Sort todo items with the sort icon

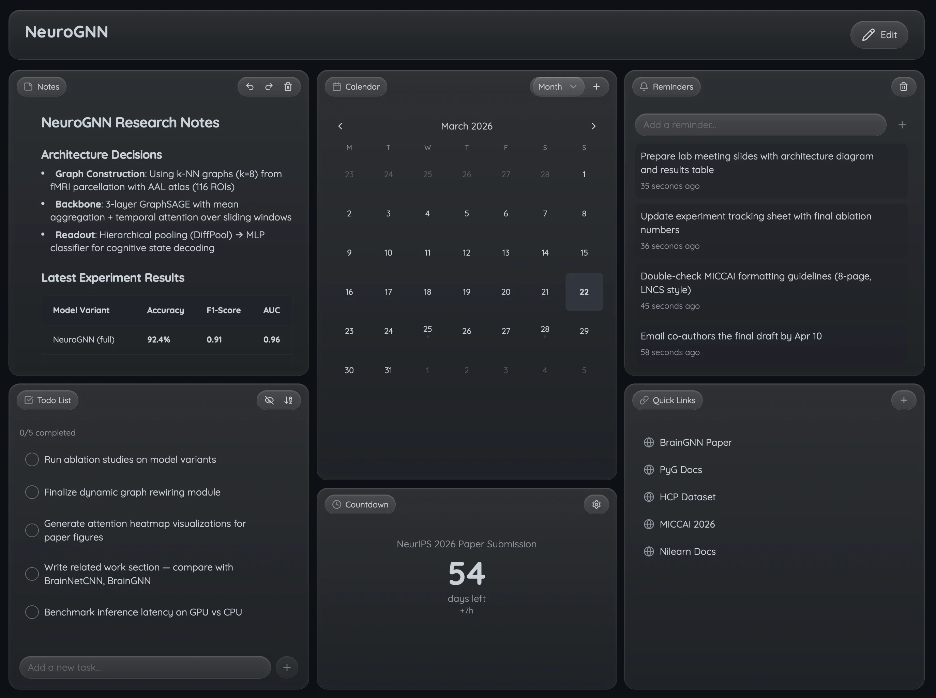pyautogui.click(x=289, y=400)
